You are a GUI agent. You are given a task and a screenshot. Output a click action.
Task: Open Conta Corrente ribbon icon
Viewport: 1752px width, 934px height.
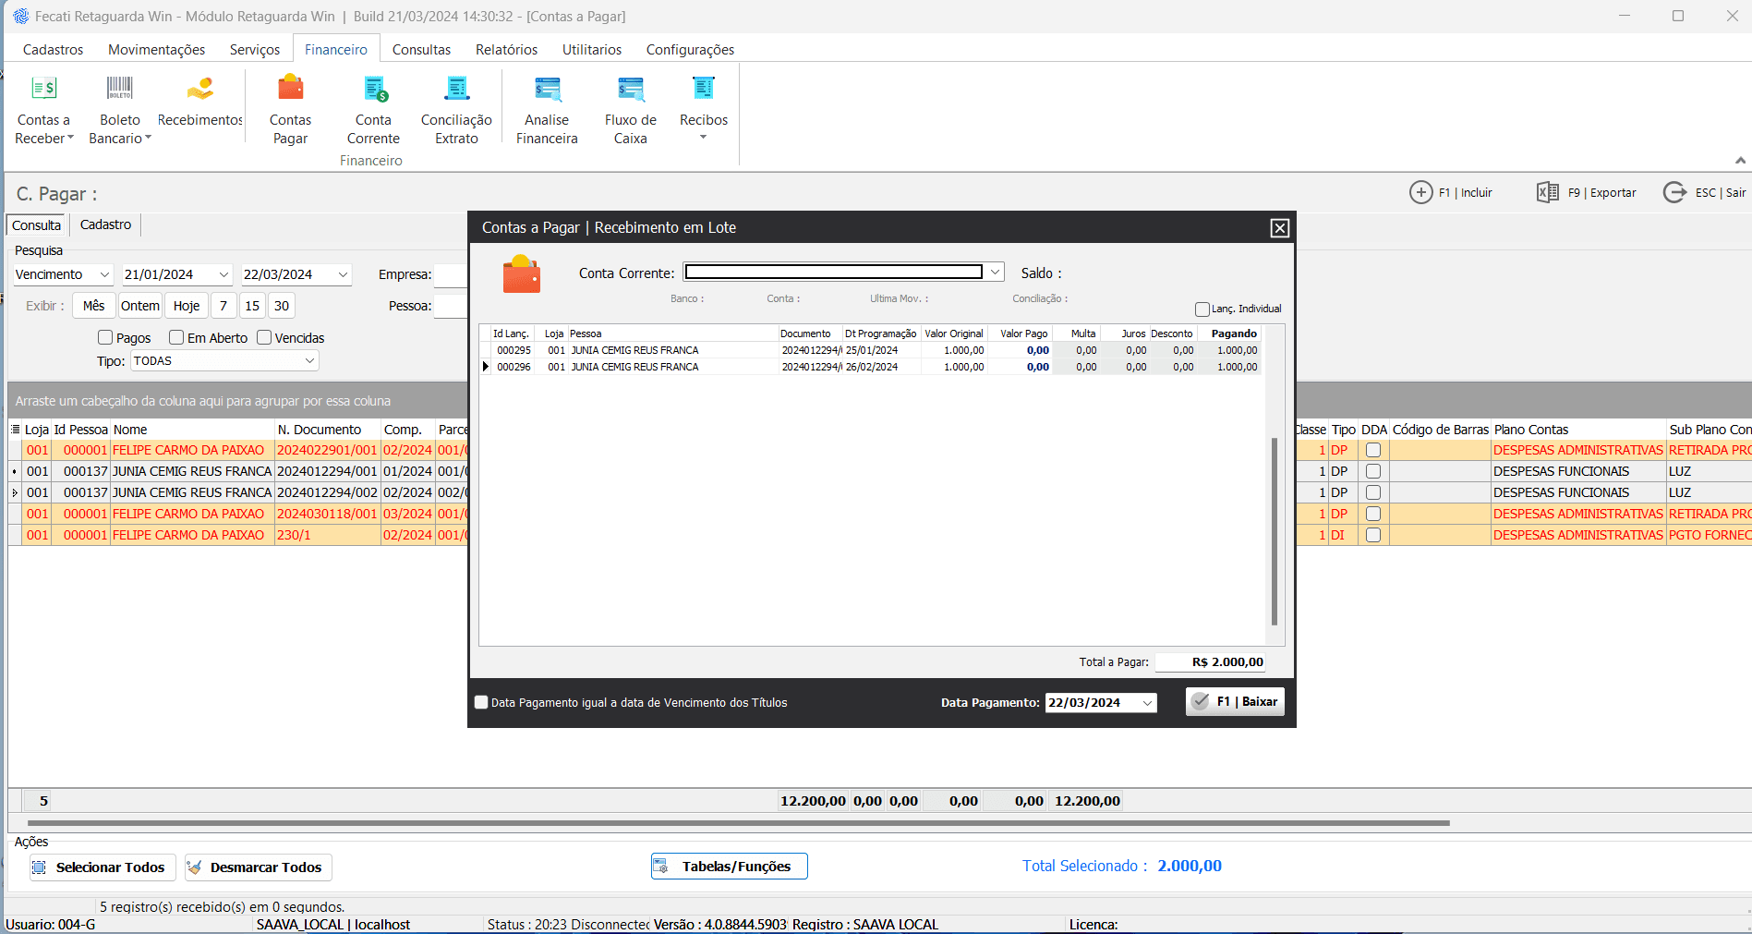pyautogui.click(x=373, y=90)
